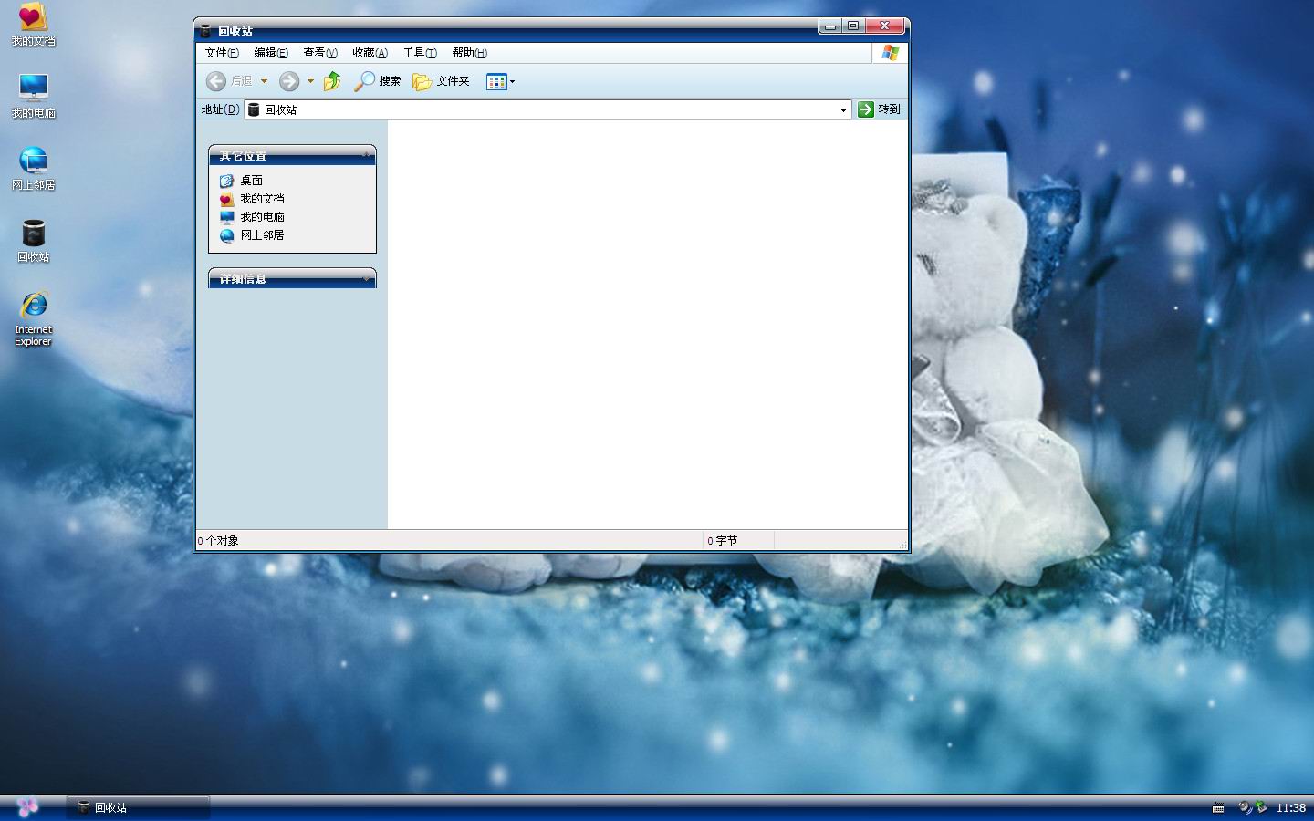1314x821 pixels.
Task: Click the 地址(D) label
Action: tap(220, 109)
